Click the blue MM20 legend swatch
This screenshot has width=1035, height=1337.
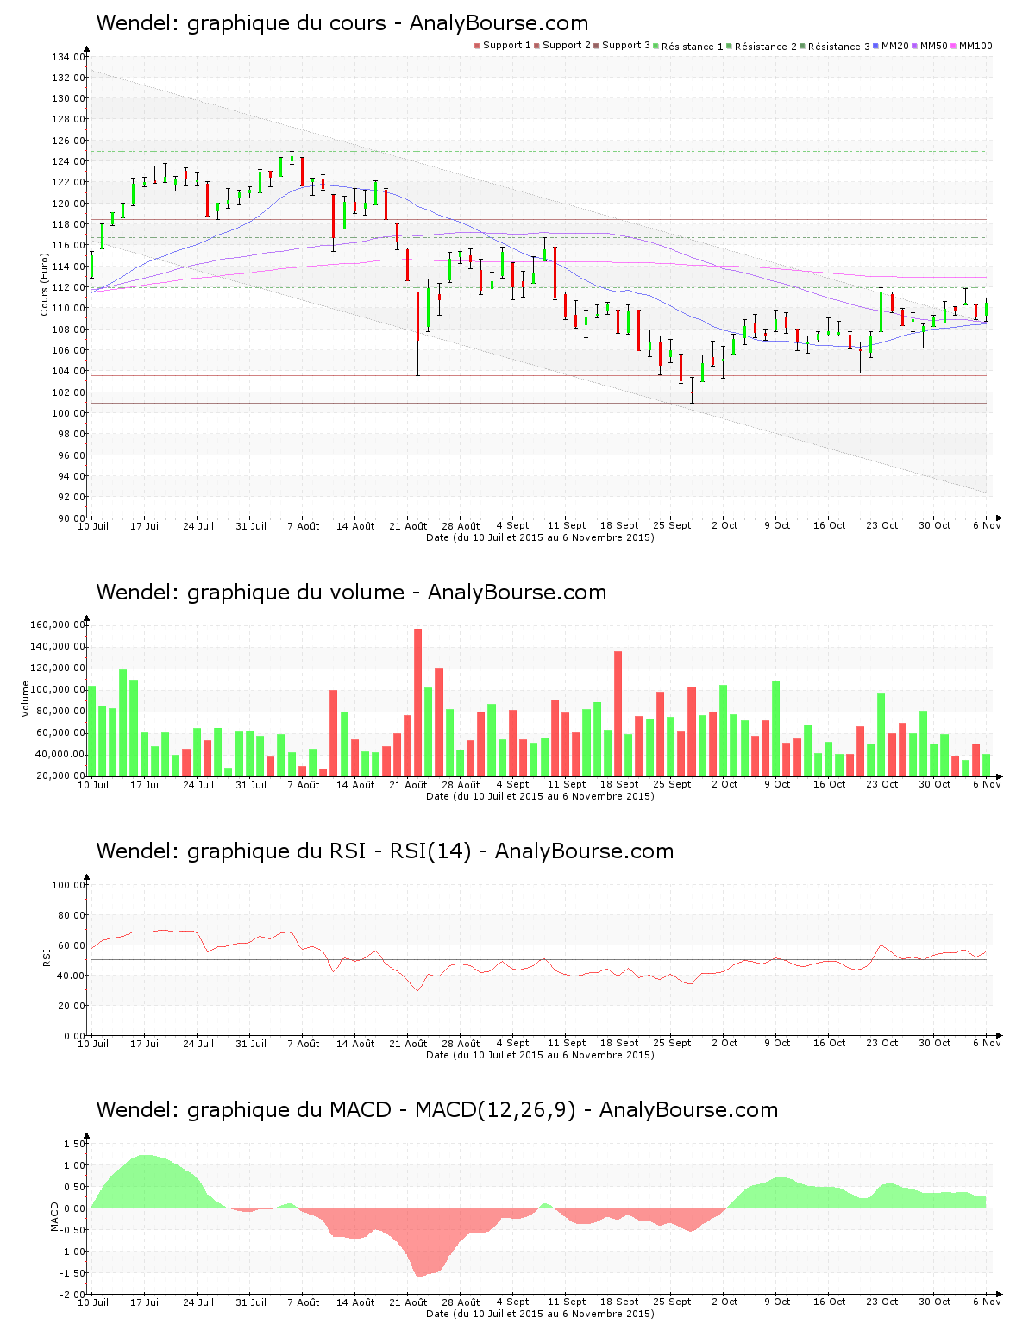[876, 46]
